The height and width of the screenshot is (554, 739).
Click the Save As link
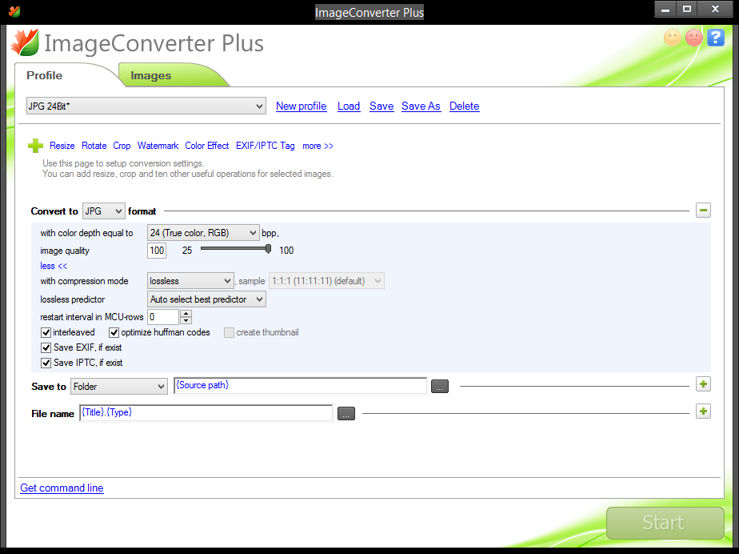coord(421,106)
